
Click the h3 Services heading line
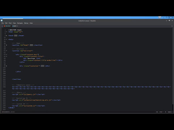pyautogui.click(x=32, y=58)
